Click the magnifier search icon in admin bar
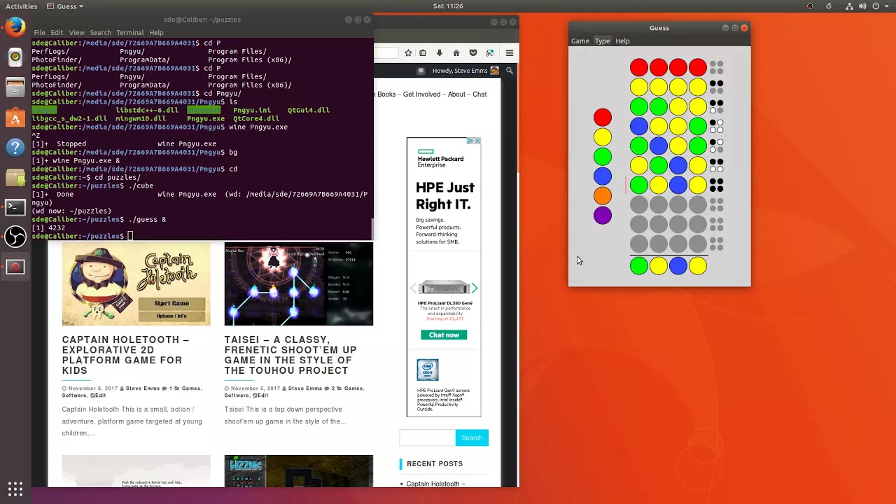Image resolution: width=896 pixels, height=504 pixels. pos(510,71)
